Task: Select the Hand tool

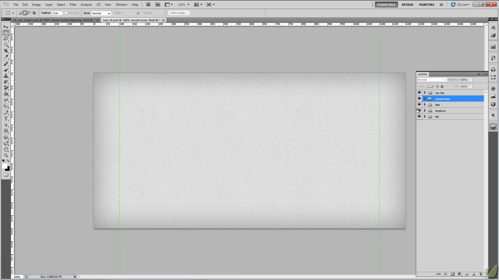Action: click(6, 149)
